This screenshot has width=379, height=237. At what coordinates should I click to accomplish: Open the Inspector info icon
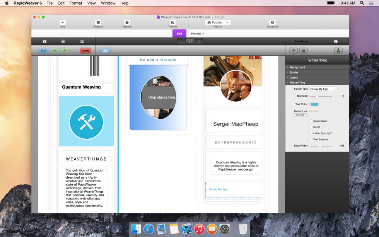(272, 22)
